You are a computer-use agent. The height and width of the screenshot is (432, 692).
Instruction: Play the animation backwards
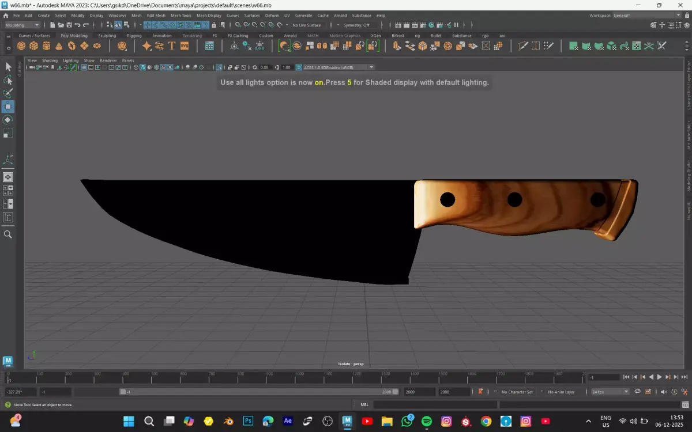pos(651,377)
